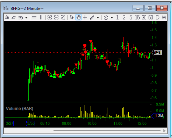The image size is (172, 138).
Task: Select the crosshair cursor tool
Action: click(x=85, y=17)
